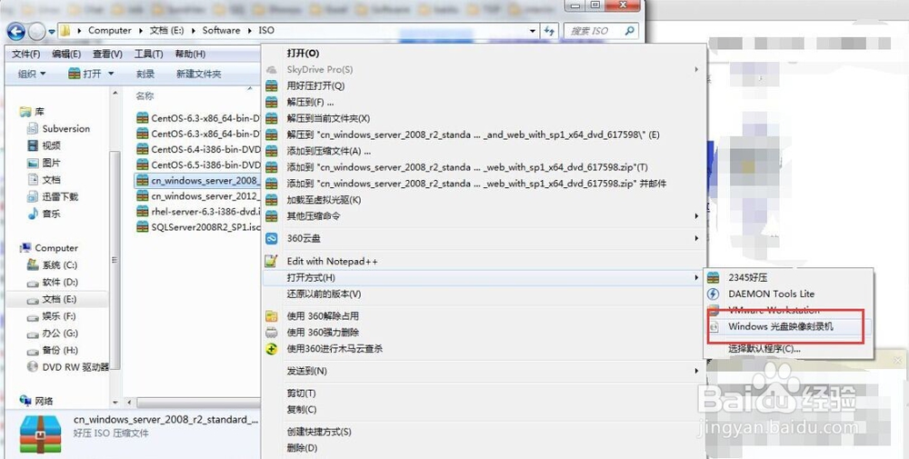Screen dimensions: 909x459
Task: Select the SQLServer2008R2_SP1.iso file
Action: click(x=198, y=227)
